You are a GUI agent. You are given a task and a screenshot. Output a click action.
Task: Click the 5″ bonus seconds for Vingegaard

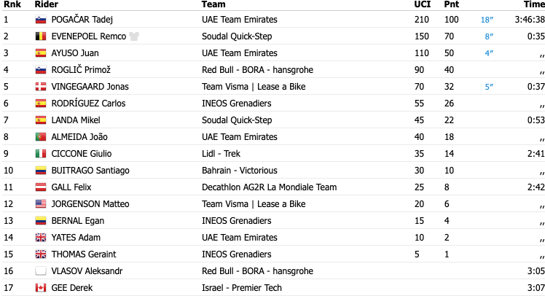click(x=489, y=87)
